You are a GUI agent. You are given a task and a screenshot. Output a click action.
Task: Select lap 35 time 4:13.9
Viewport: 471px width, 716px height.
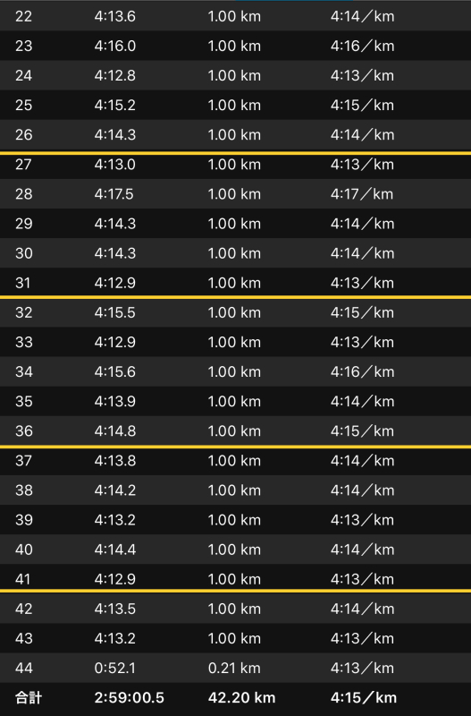tap(115, 401)
